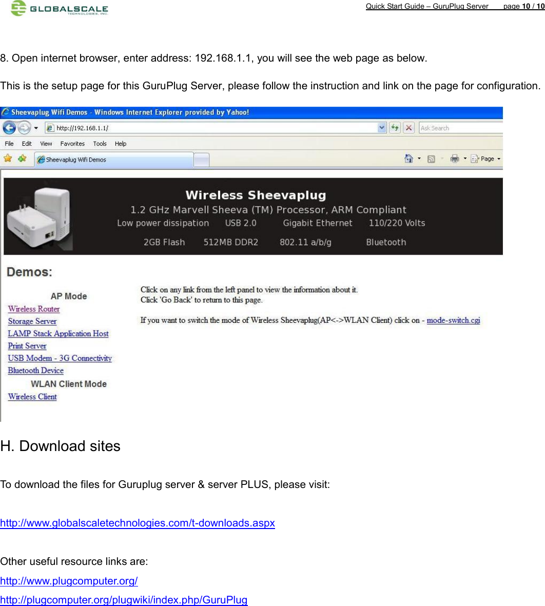The image size is (545, 606).
Task: Open the recent pages dropdown arrow
Action: click(36, 128)
